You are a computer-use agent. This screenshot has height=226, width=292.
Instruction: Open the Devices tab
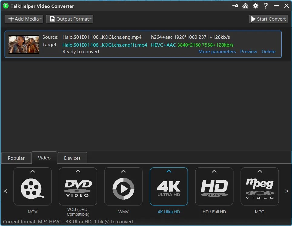(x=72, y=158)
